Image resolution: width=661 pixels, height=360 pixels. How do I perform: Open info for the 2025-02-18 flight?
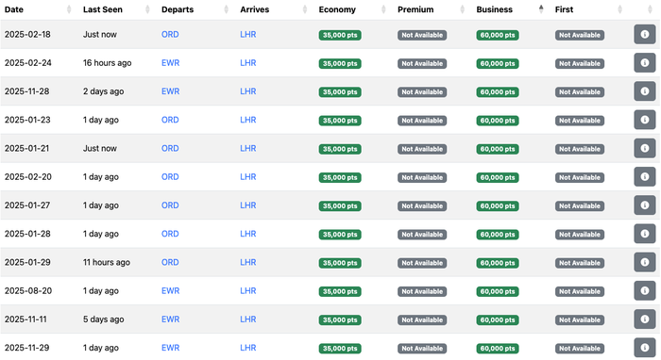pos(645,35)
